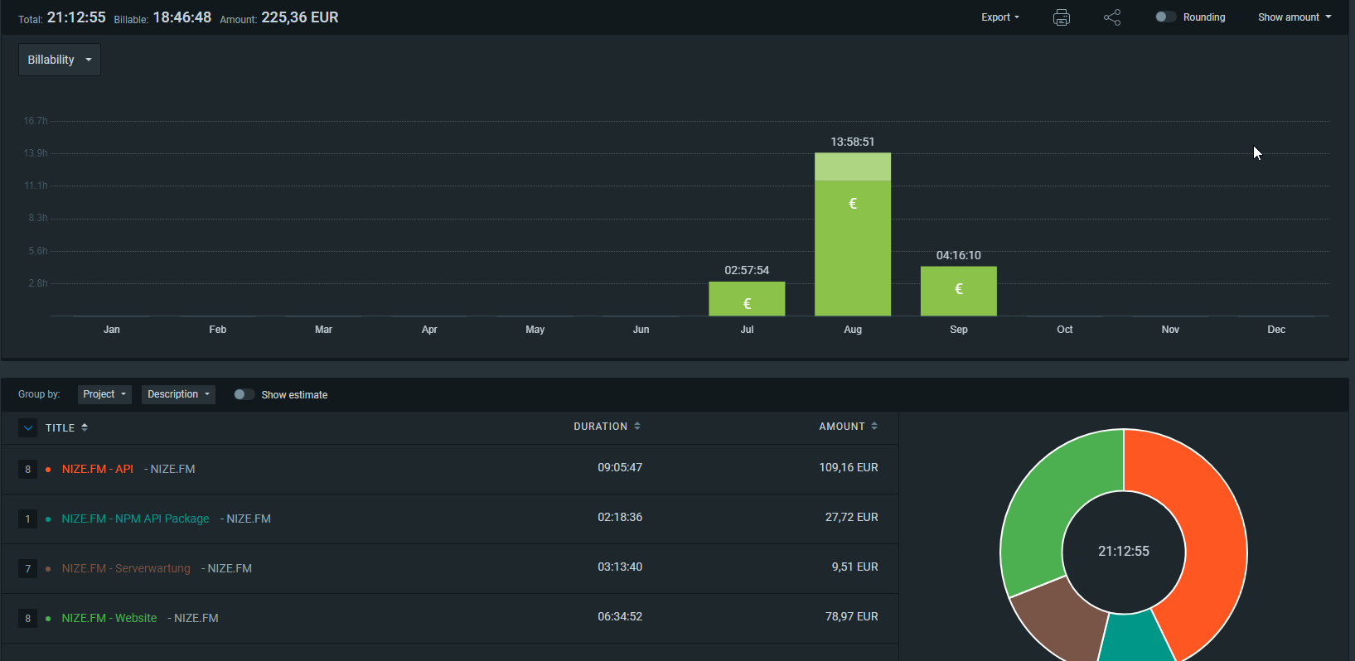Open the Billability dropdown
This screenshot has height=661, width=1355.
(60, 60)
